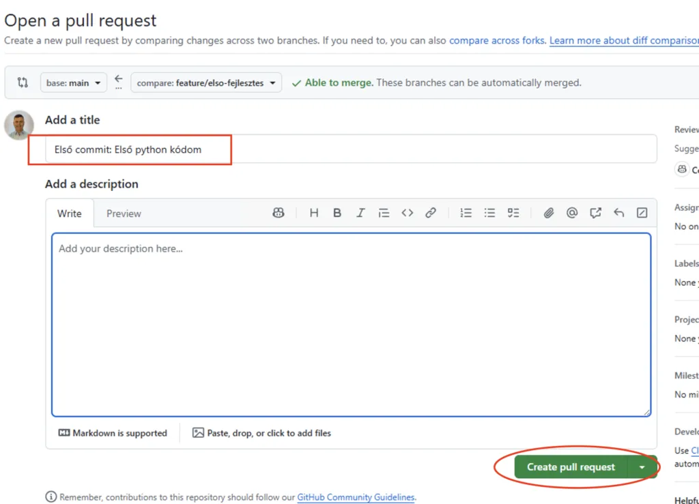Expand the Create pull request options arrow
The image size is (699, 504).
[642, 467]
